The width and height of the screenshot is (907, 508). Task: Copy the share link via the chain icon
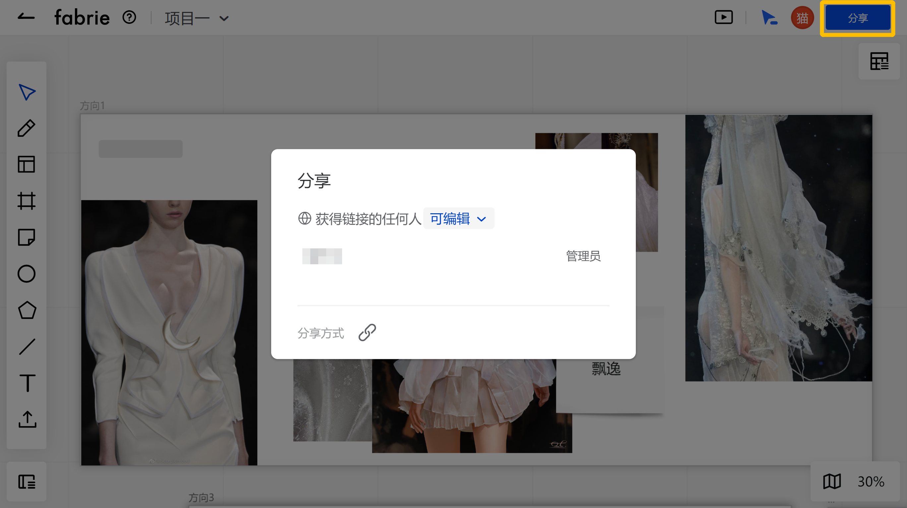click(368, 333)
